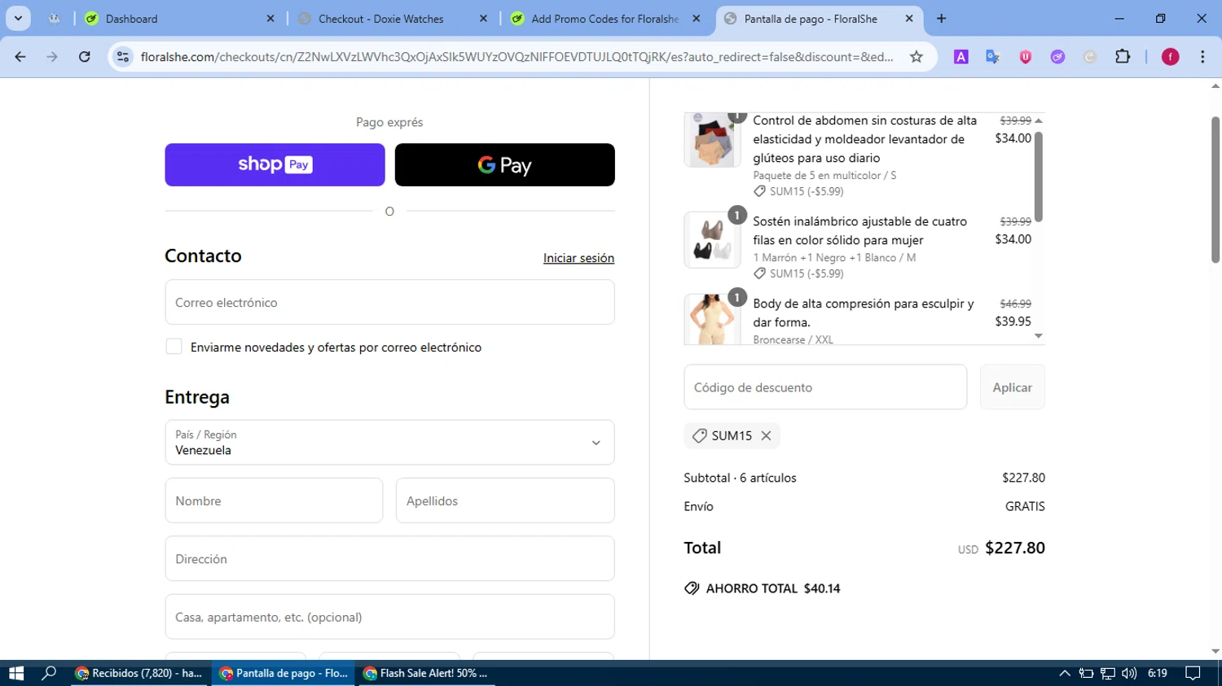This screenshot has height=686, width=1222.
Task: Open the taskbar network icon
Action: pyautogui.click(x=1107, y=673)
